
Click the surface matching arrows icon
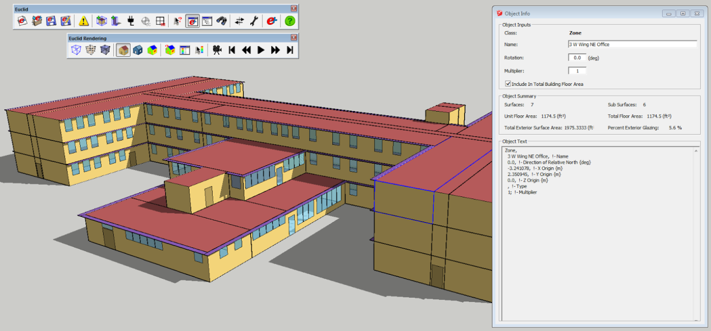240,21
